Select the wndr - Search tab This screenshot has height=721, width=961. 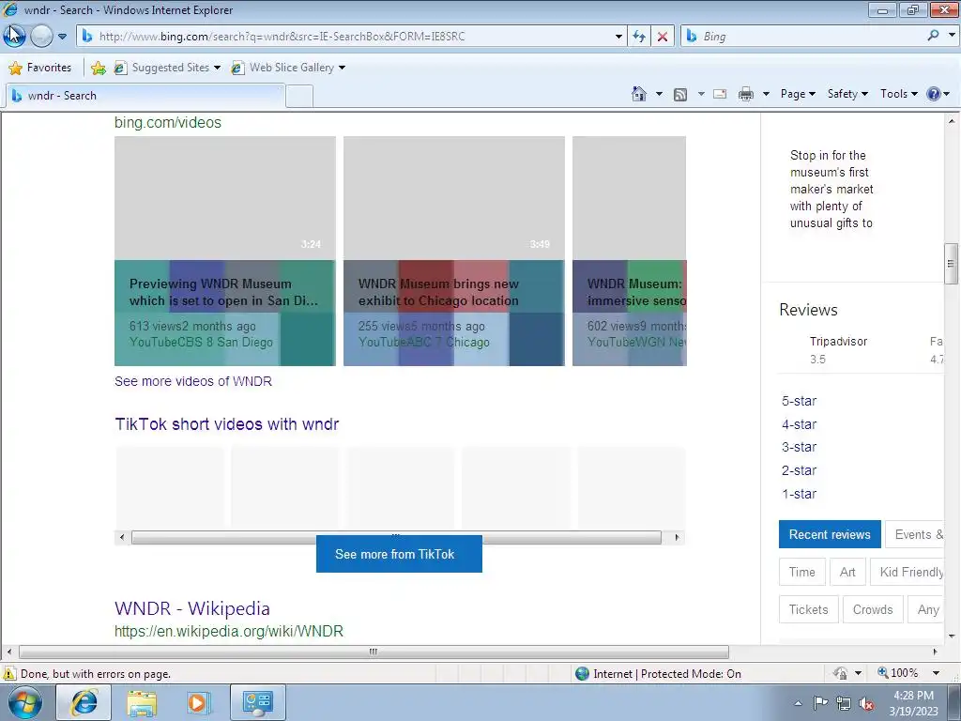pos(145,96)
